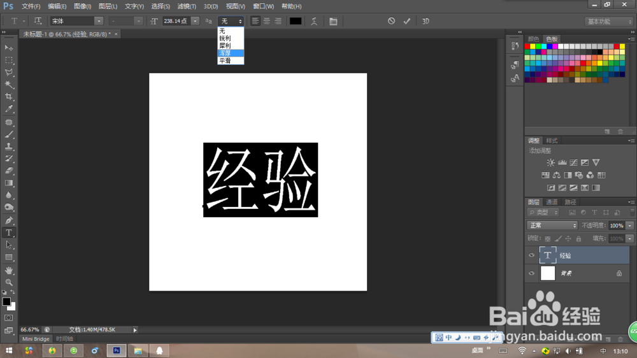Toggle lock transparent pixels

click(x=548, y=238)
